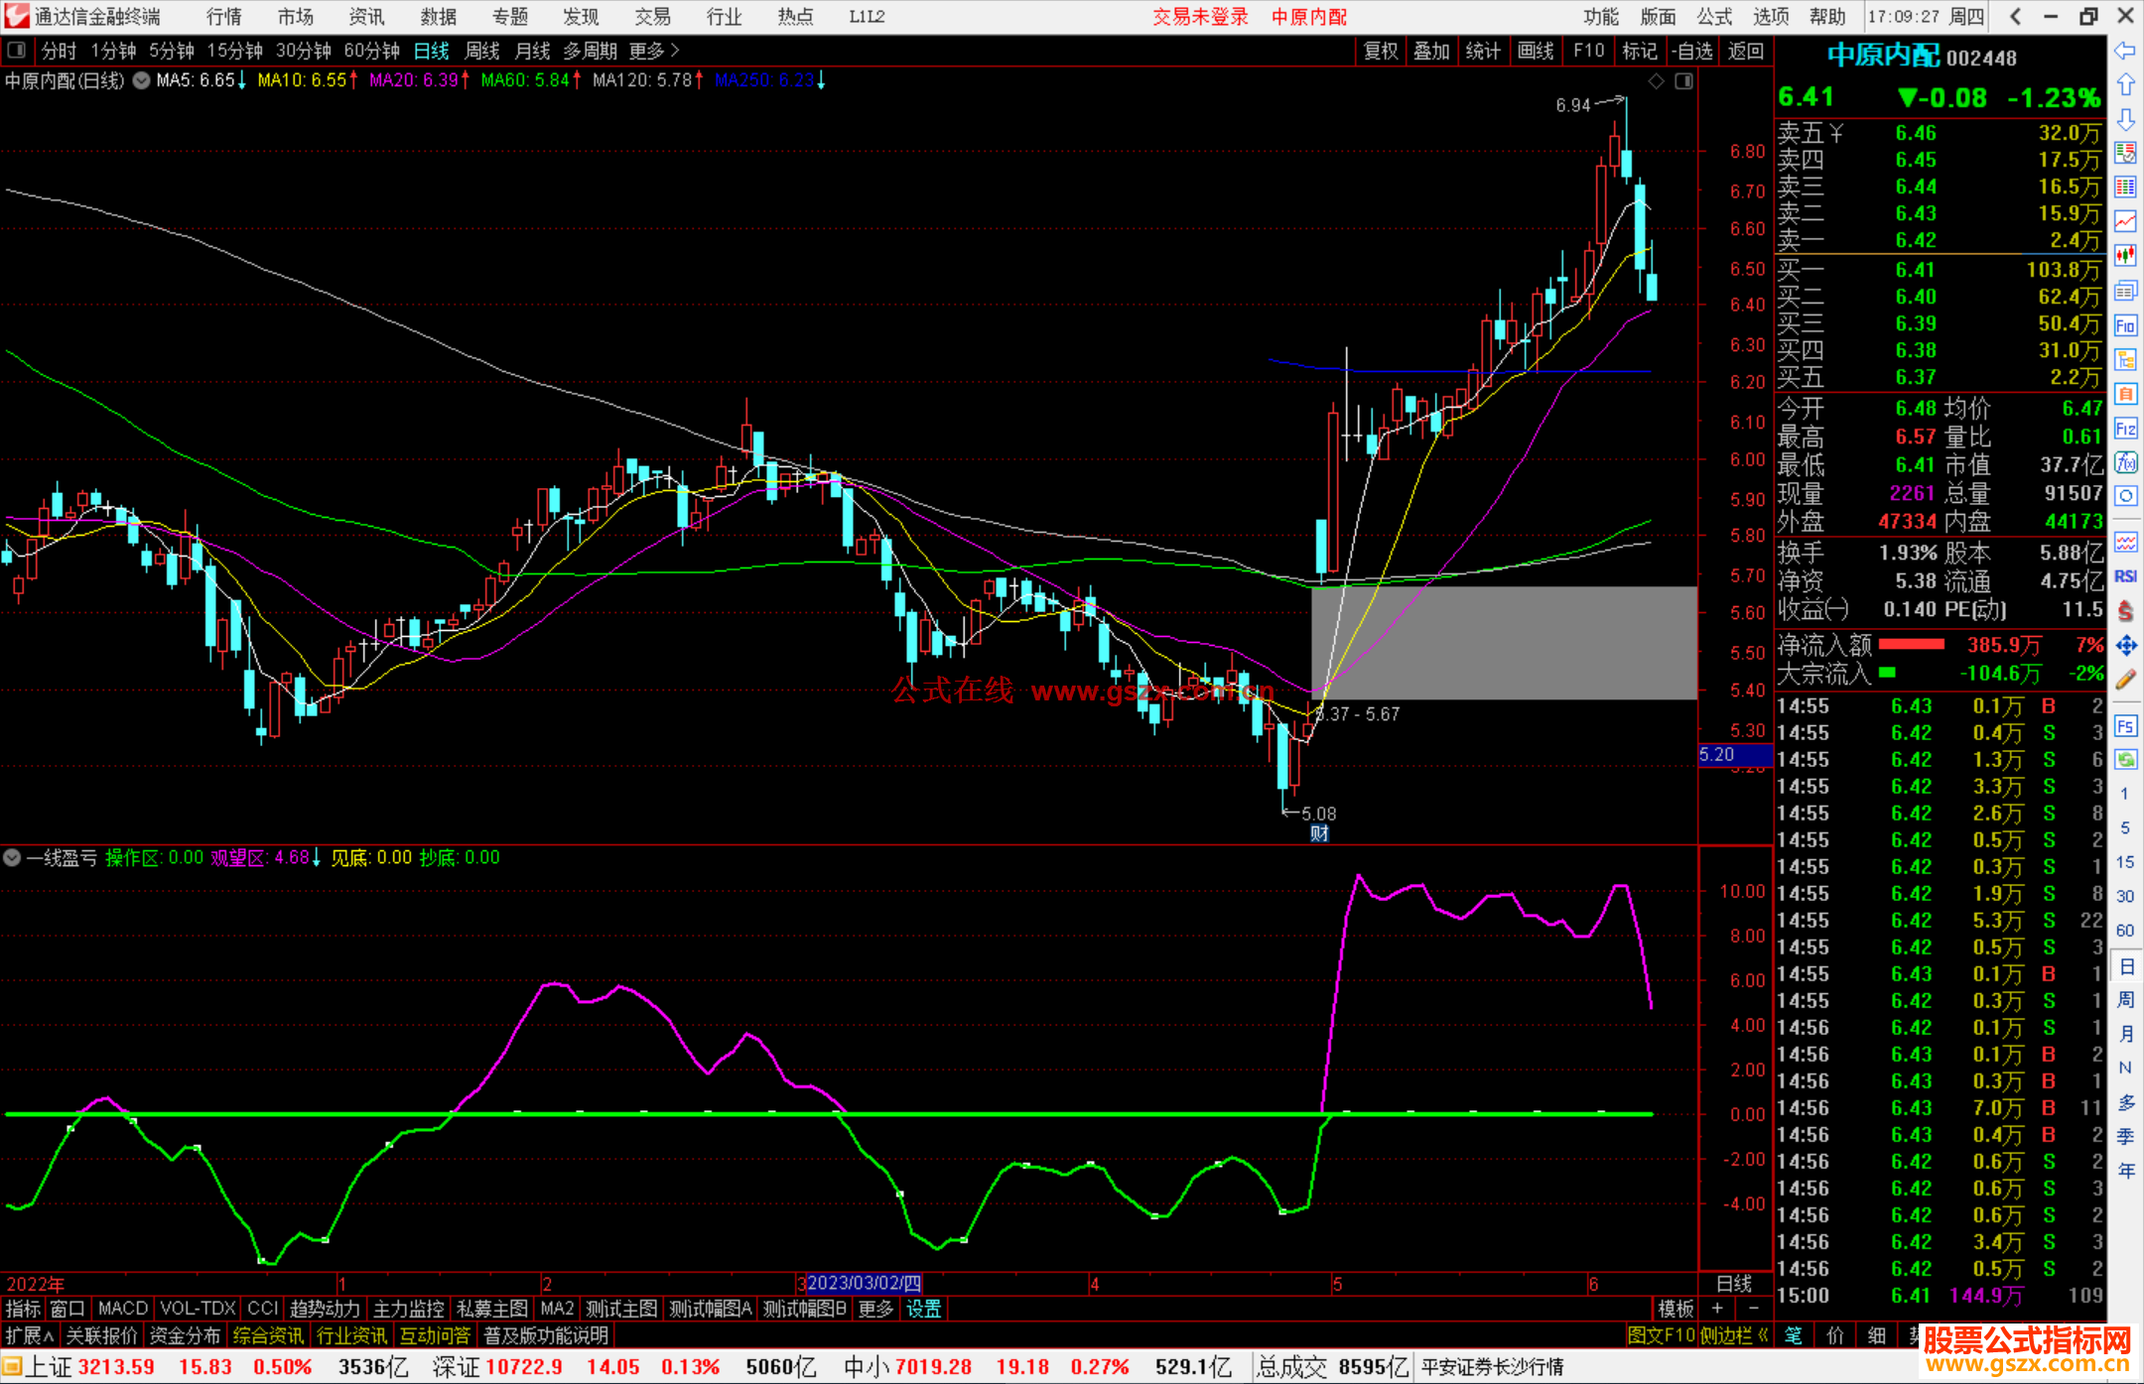Image resolution: width=2144 pixels, height=1384 pixels.
Task: Click the F12 sidebar icon
Action: pyautogui.click(x=2125, y=429)
